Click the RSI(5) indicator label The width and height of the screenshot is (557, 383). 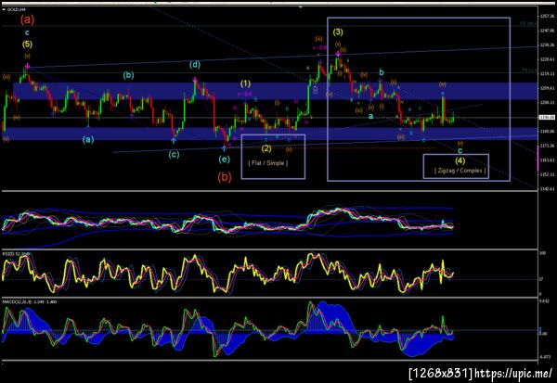click(x=17, y=254)
